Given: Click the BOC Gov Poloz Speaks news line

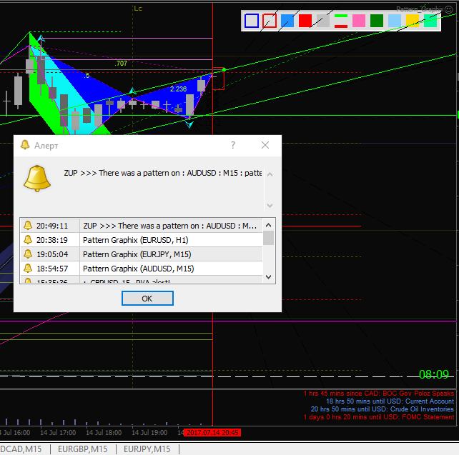Looking at the screenshot, I should 378,394.
